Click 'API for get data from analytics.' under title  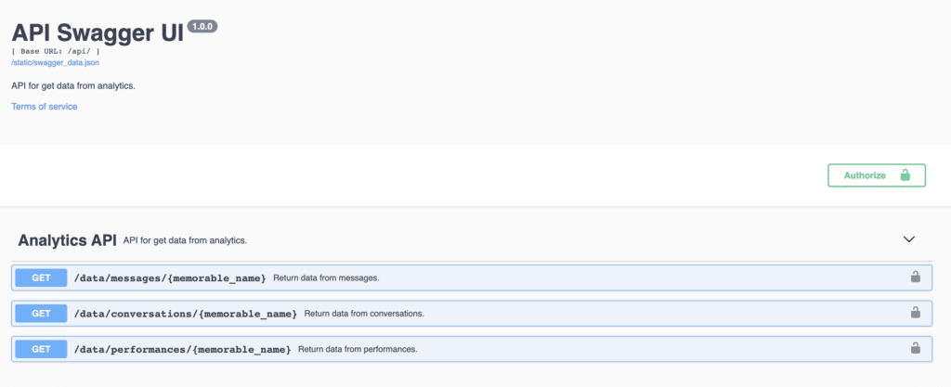pos(73,85)
